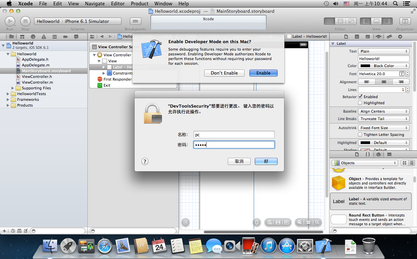Open the Black Color dropdown
Viewport: 417px width, 259px height.
[x=384, y=66]
